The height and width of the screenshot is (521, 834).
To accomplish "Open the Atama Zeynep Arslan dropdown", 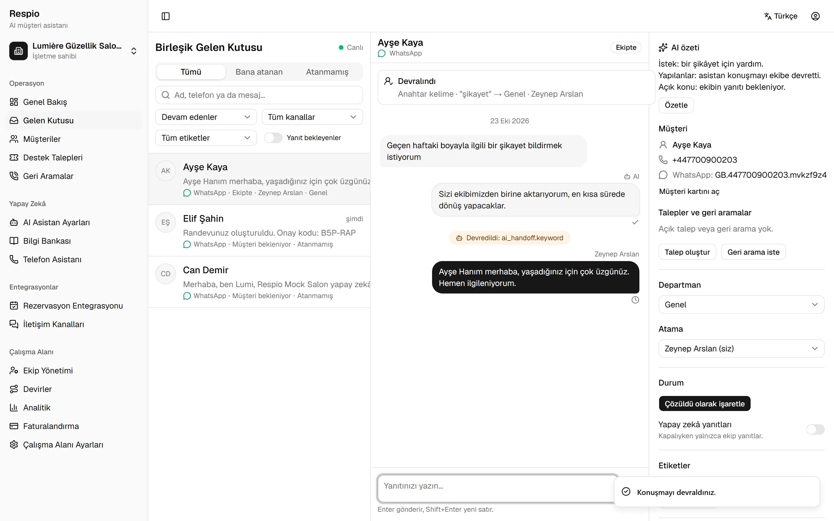I will coord(741,349).
